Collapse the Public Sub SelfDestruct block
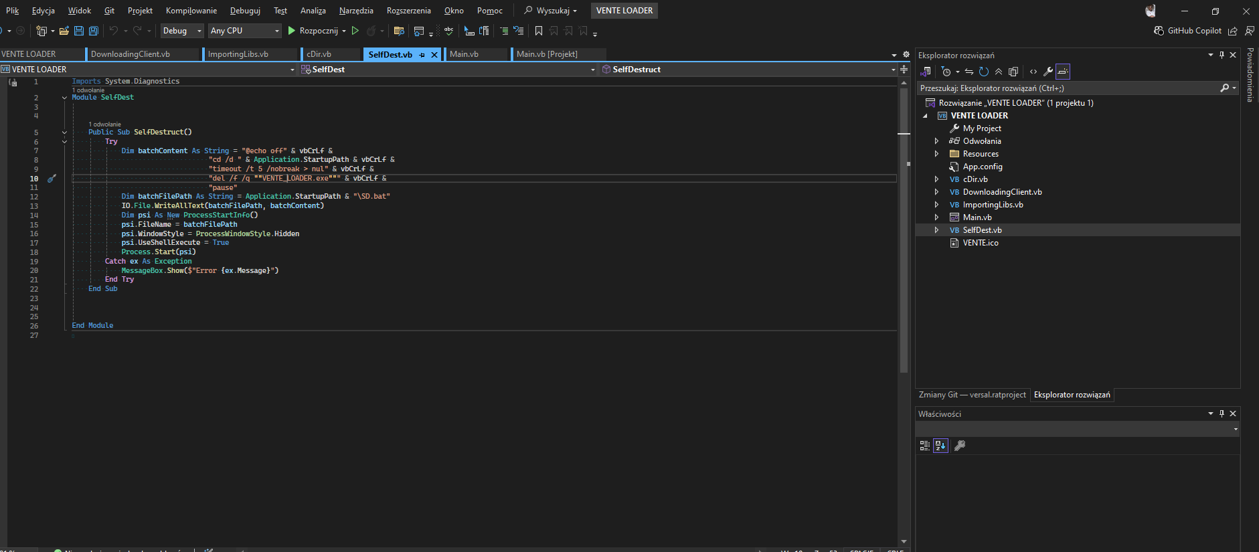Image resolution: width=1259 pixels, height=552 pixels. [x=64, y=132]
